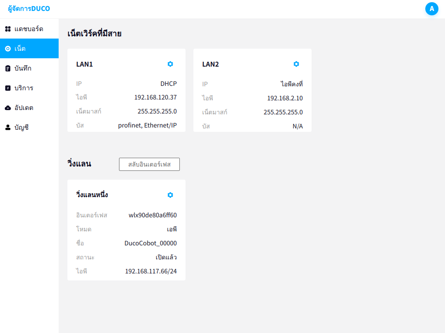The height and width of the screenshot is (333, 445).
Task: Click the วิ่งแลน section heading
Action: click(79, 164)
